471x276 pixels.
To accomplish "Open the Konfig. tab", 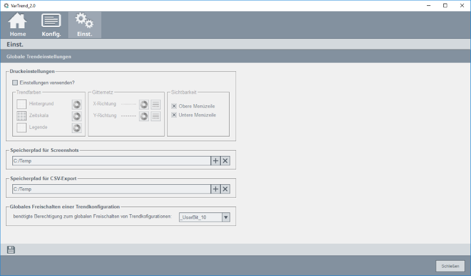I will [51, 25].
